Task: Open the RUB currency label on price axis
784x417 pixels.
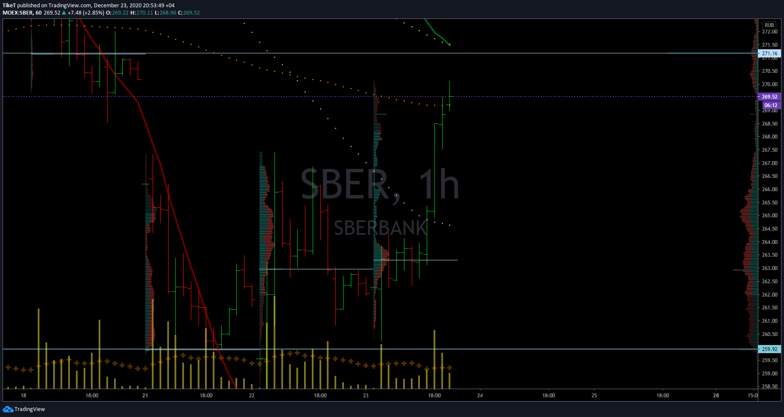Action: tap(769, 25)
